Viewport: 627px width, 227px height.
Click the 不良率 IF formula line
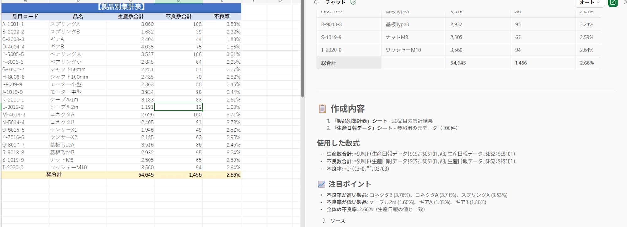[358, 169]
